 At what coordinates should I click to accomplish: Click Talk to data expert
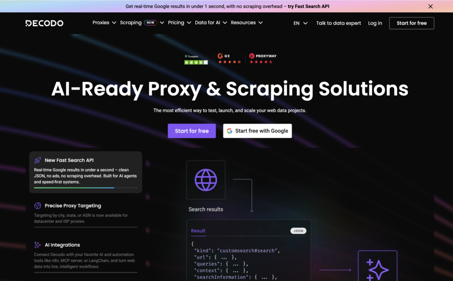click(338, 23)
